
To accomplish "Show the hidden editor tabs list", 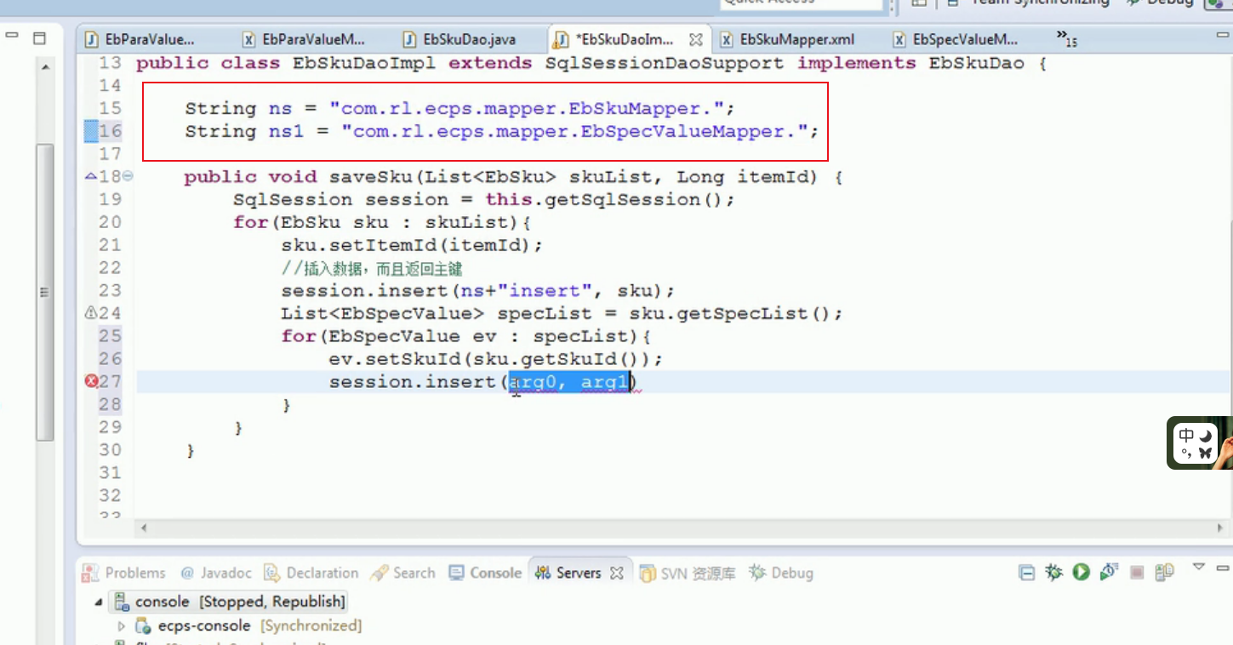I will tap(1066, 37).
